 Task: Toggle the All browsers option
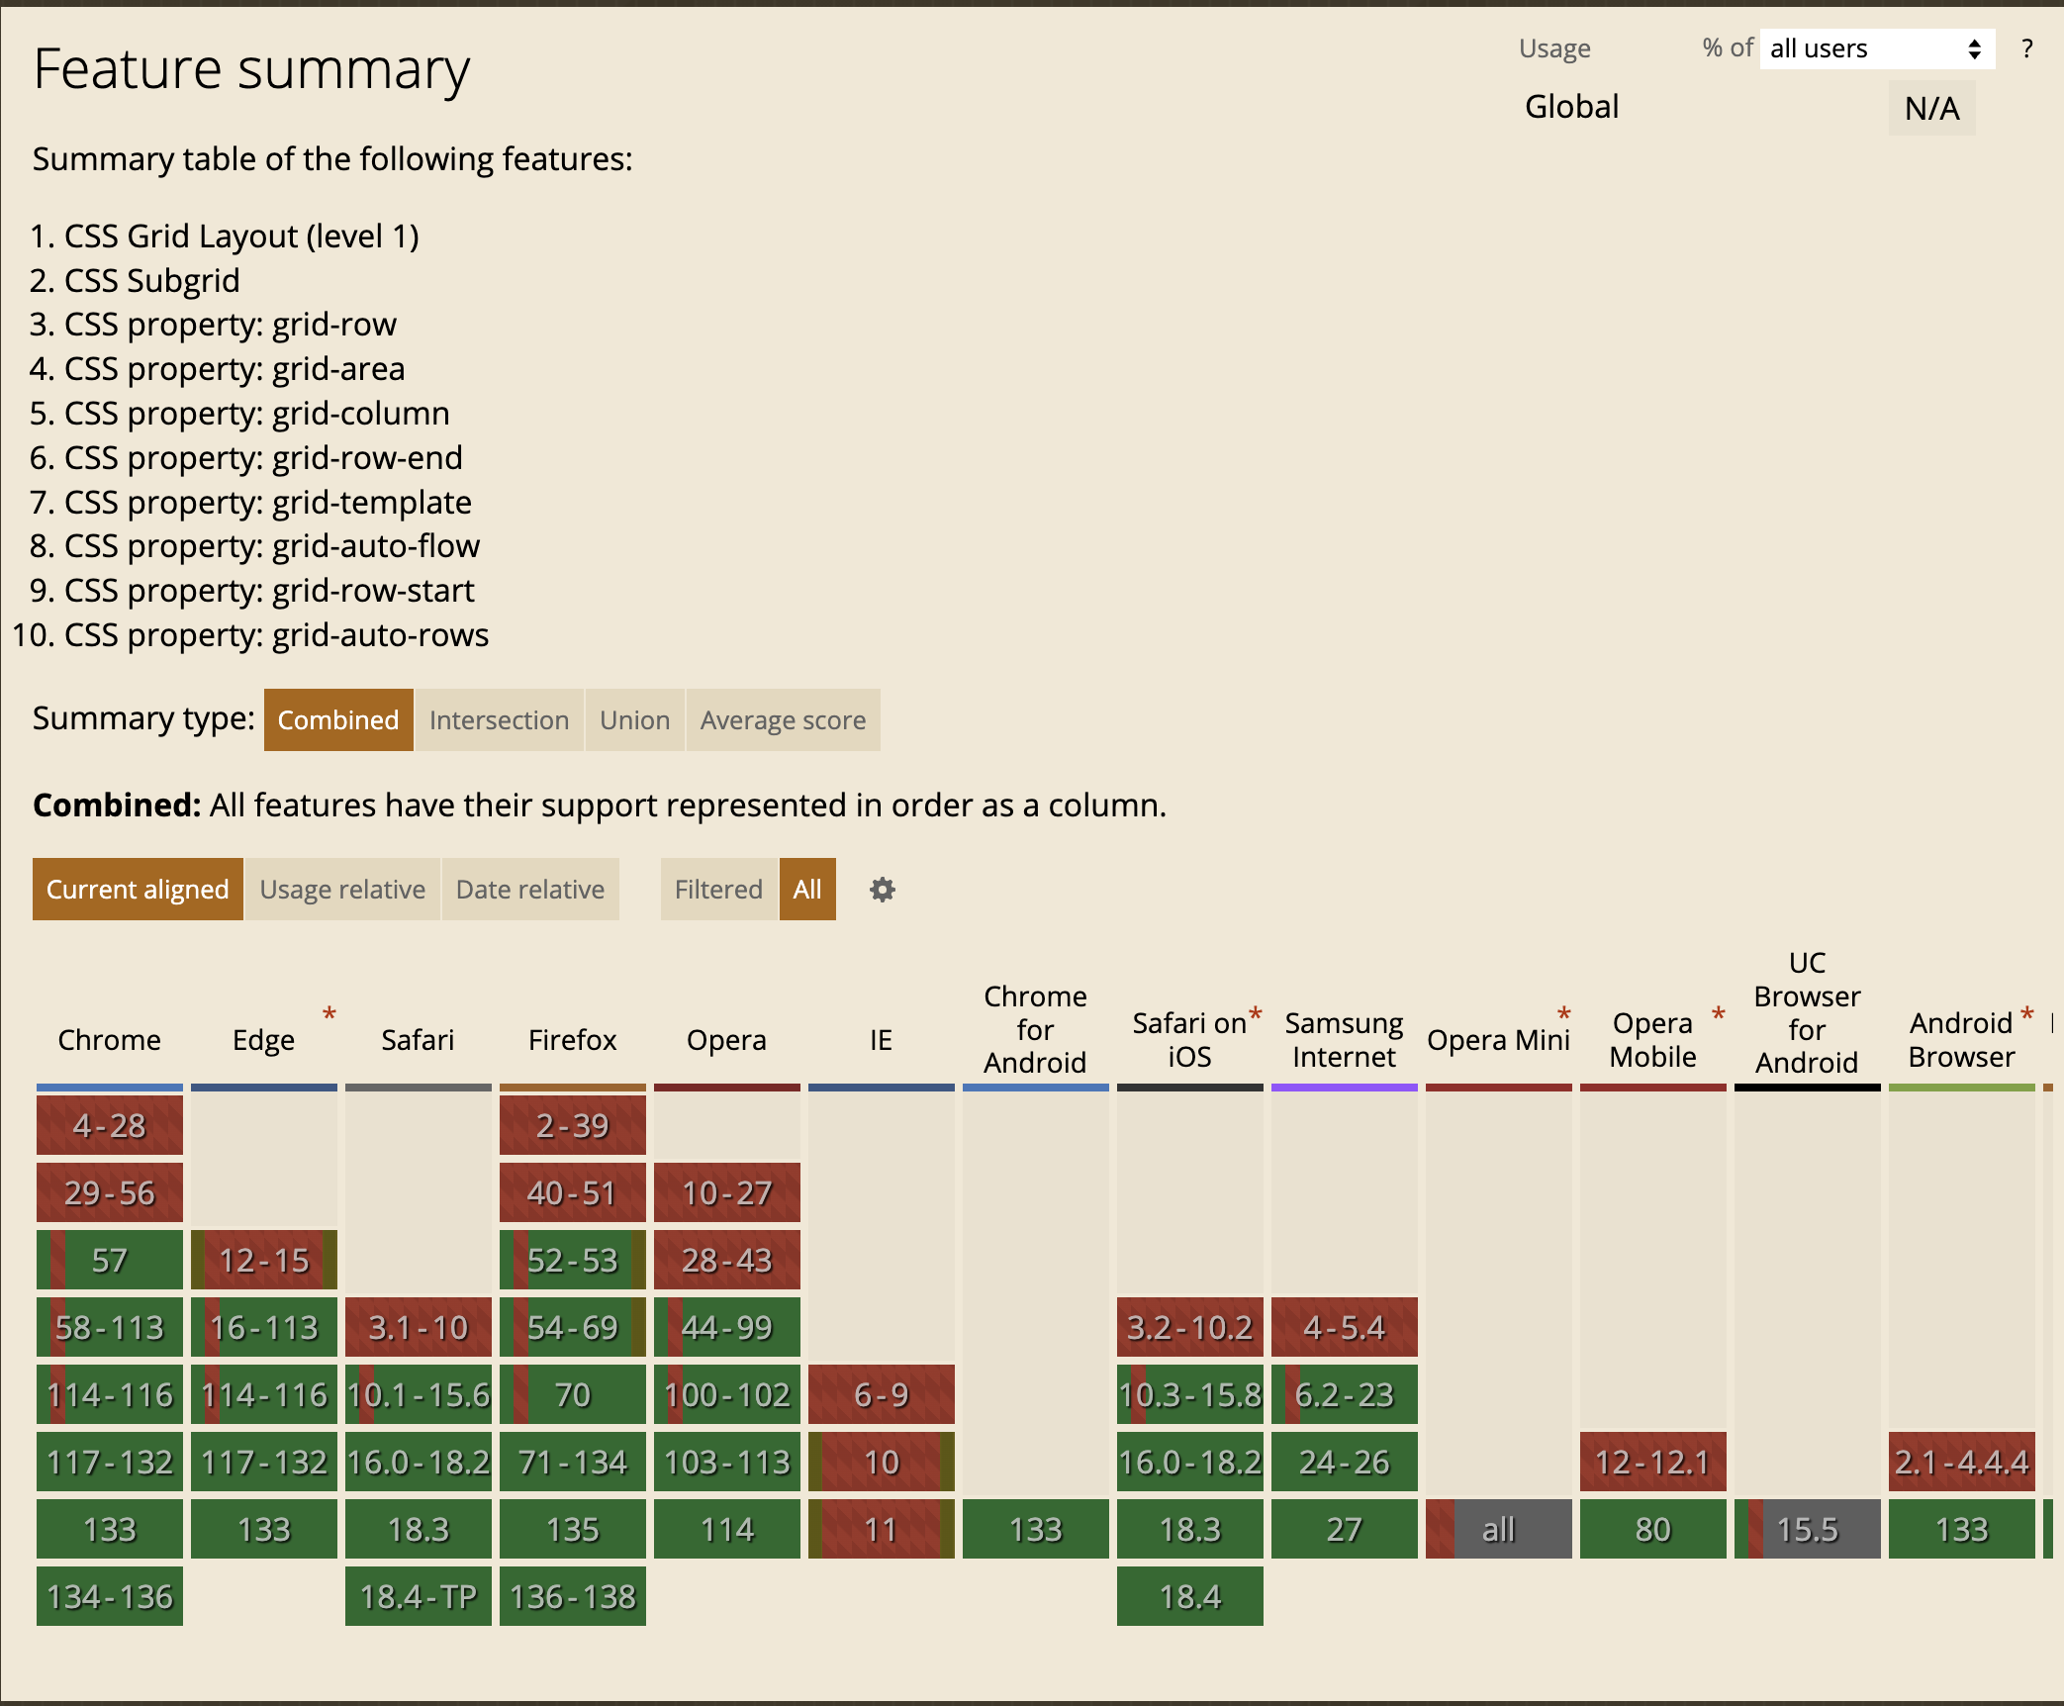click(x=807, y=890)
